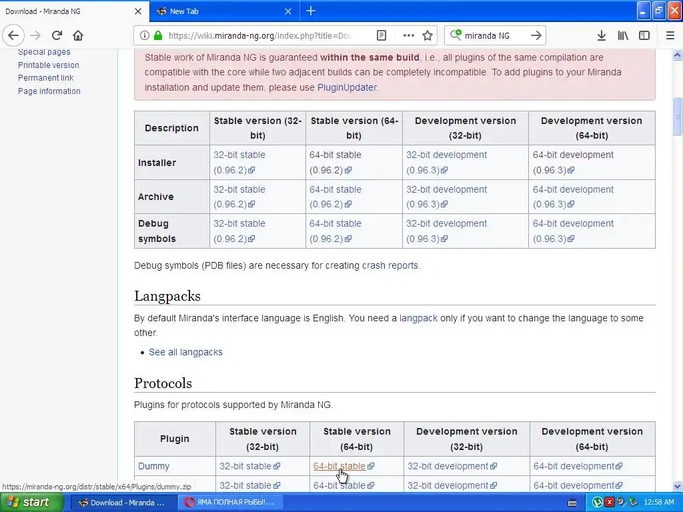Go back with the browser back arrow
The height and width of the screenshot is (512, 683).
[13, 36]
